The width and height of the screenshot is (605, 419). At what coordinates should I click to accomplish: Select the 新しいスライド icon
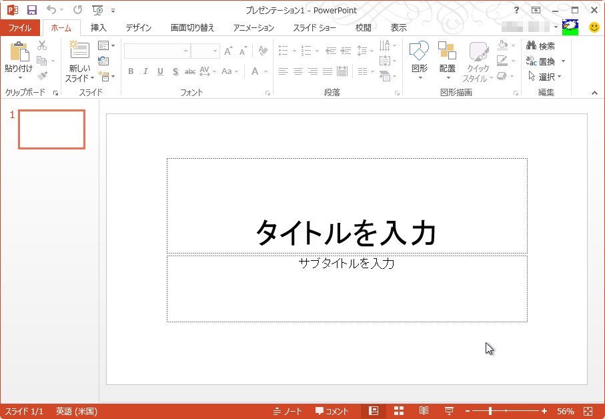pos(79,60)
